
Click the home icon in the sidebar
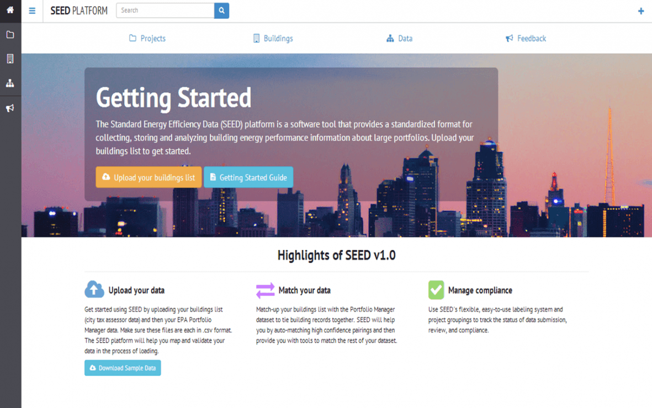tap(10, 10)
